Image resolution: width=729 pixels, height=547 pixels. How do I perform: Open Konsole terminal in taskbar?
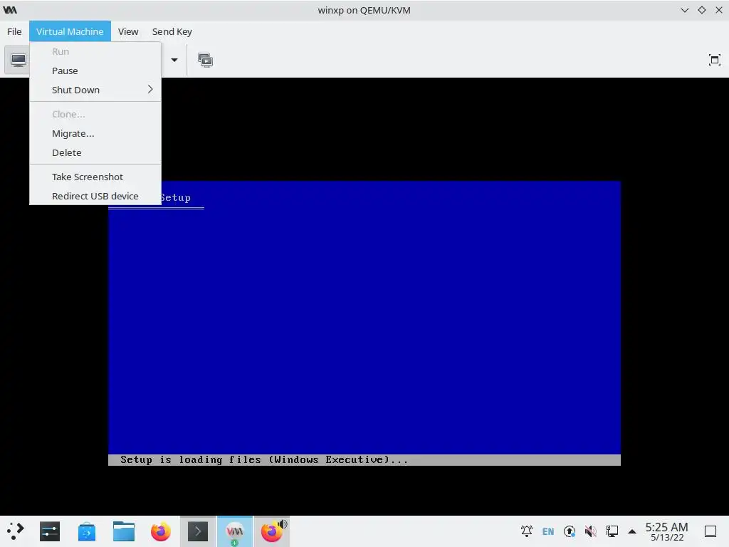(x=198, y=531)
